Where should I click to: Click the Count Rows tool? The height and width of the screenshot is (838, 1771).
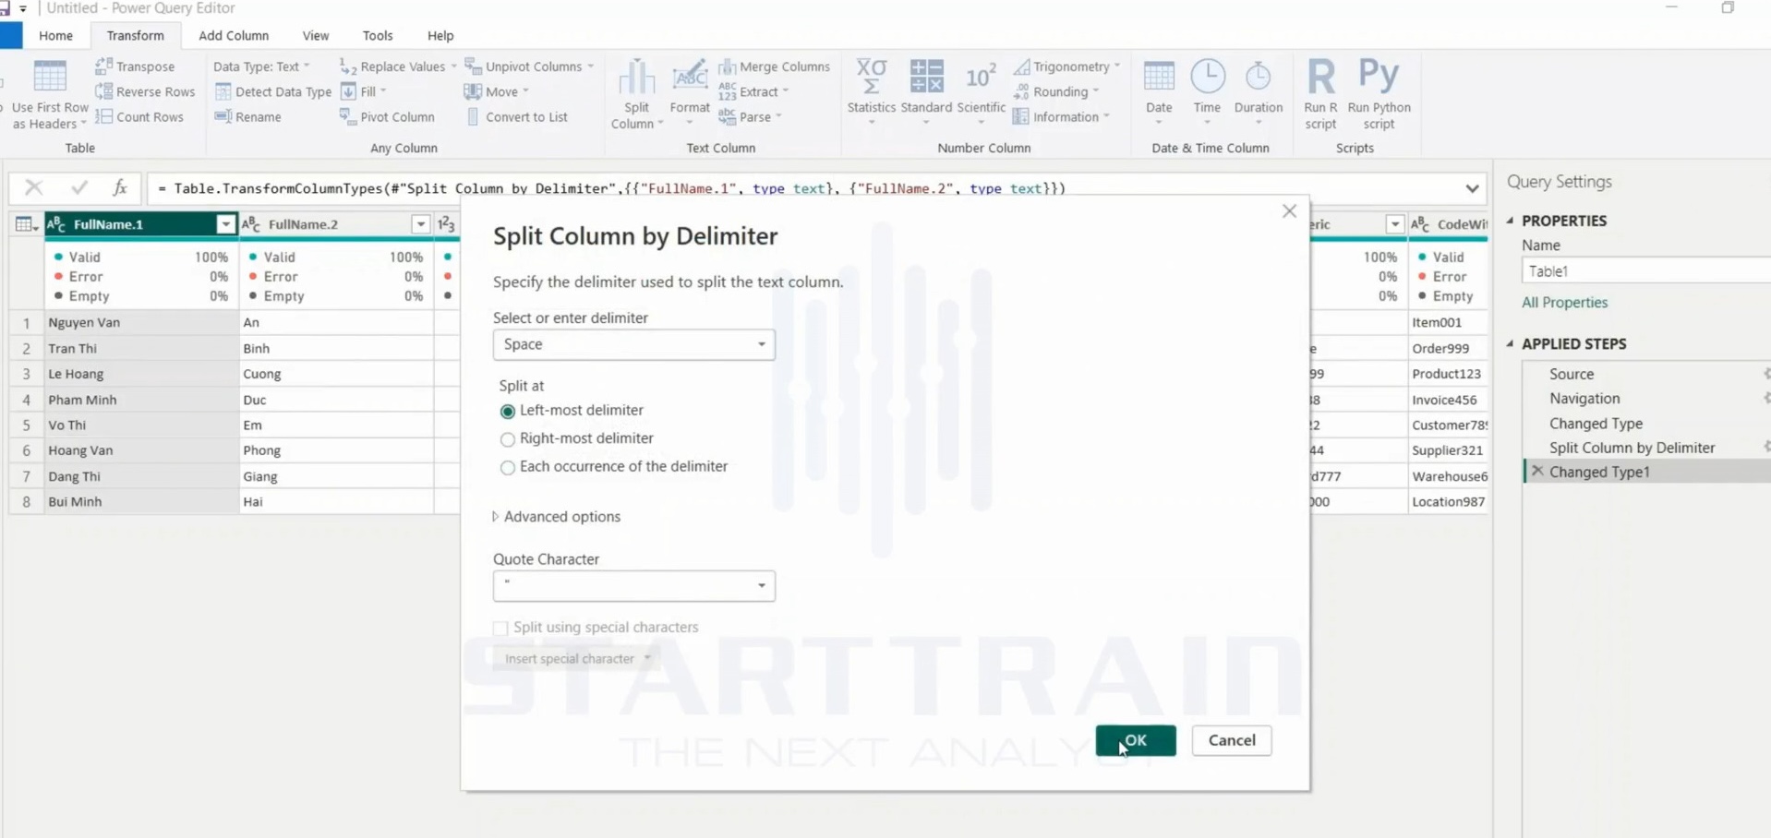tap(139, 116)
